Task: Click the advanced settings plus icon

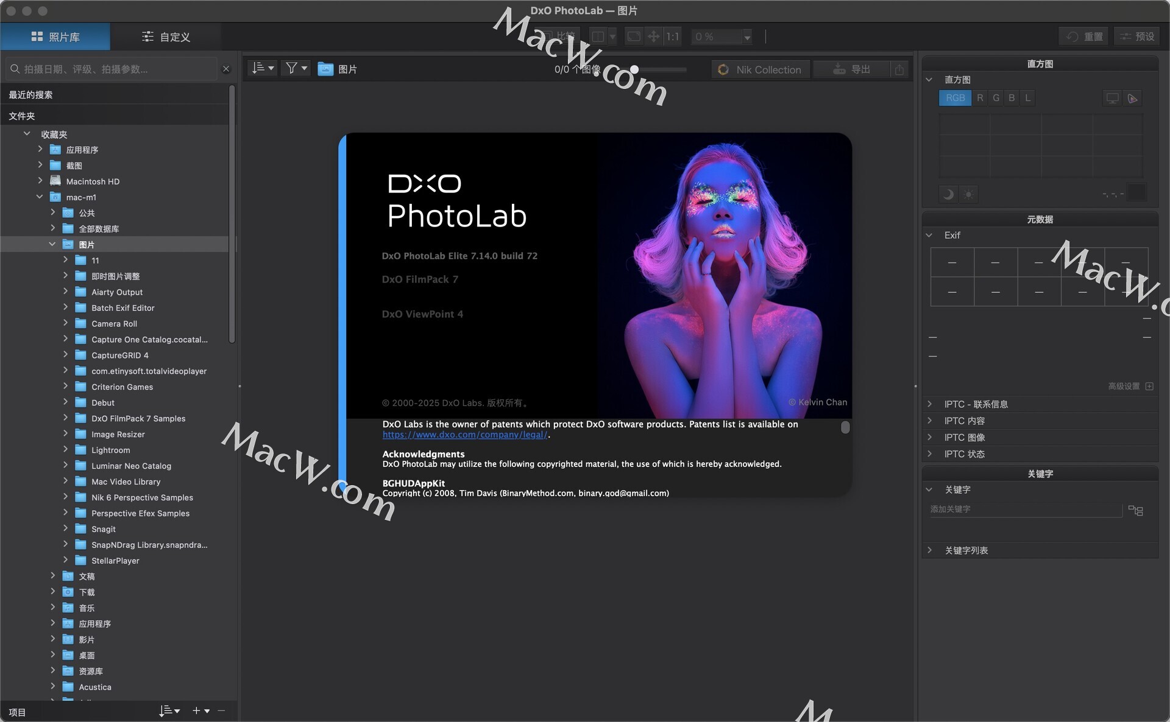Action: click(1149, 386)
